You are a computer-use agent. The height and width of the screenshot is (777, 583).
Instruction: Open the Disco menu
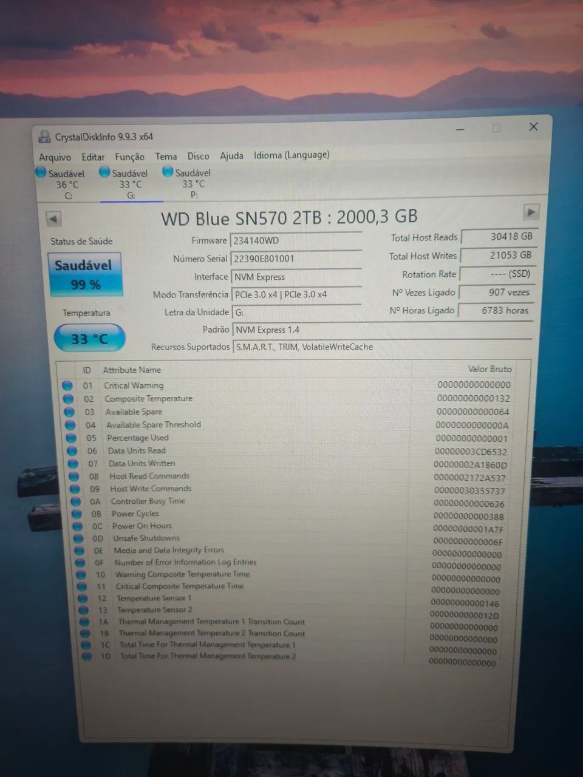pos(198,156)
